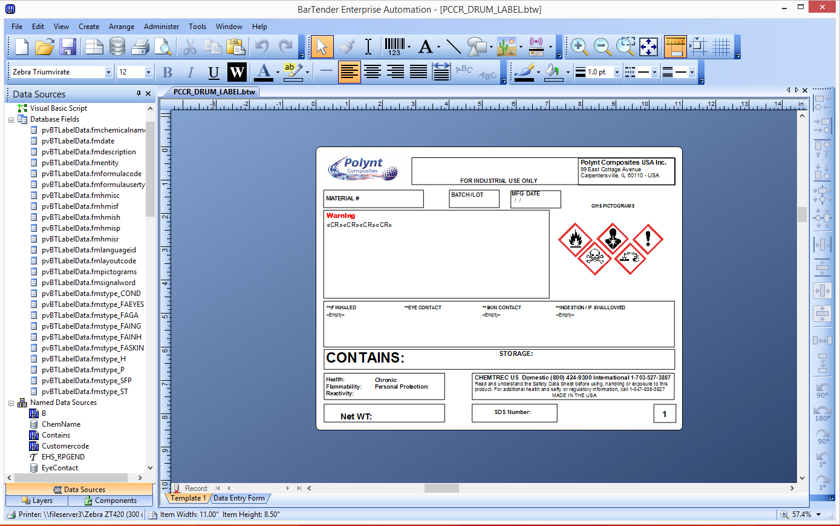Pick the line drawing tool
The width and height of the screenshot is (840, 526).
pos(453,47)
